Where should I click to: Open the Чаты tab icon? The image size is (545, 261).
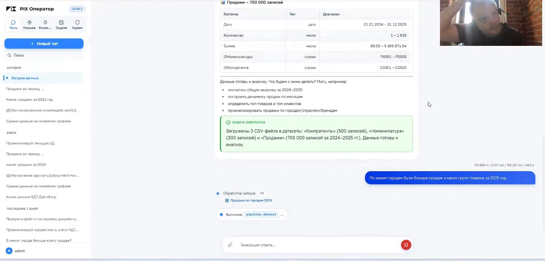(13, 22)
